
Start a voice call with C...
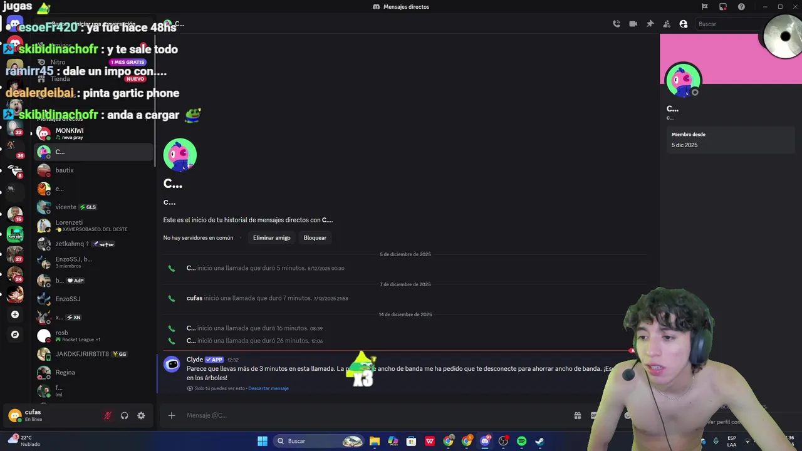coord(617,24)
